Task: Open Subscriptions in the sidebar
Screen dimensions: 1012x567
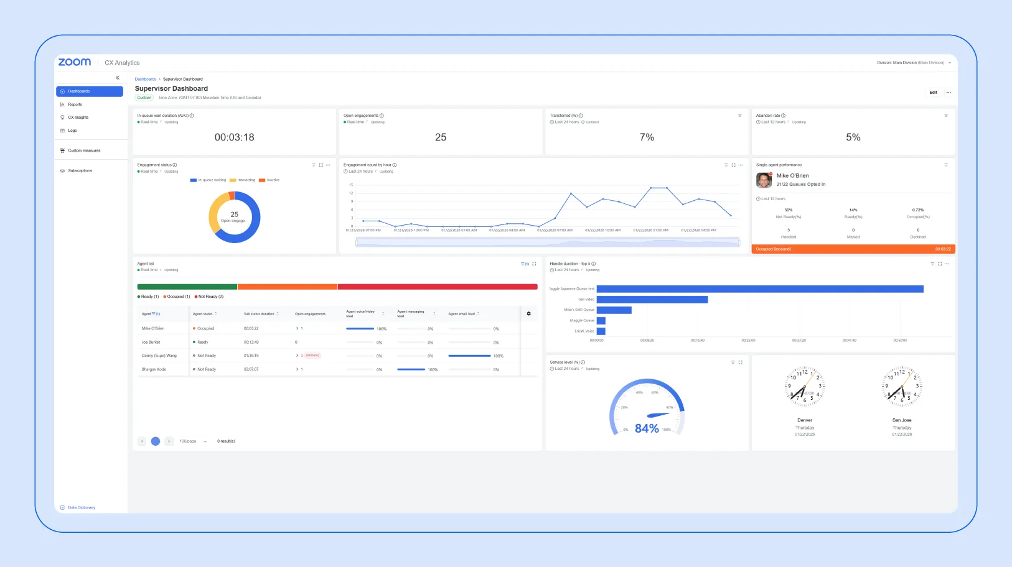Action: (79, 170)
